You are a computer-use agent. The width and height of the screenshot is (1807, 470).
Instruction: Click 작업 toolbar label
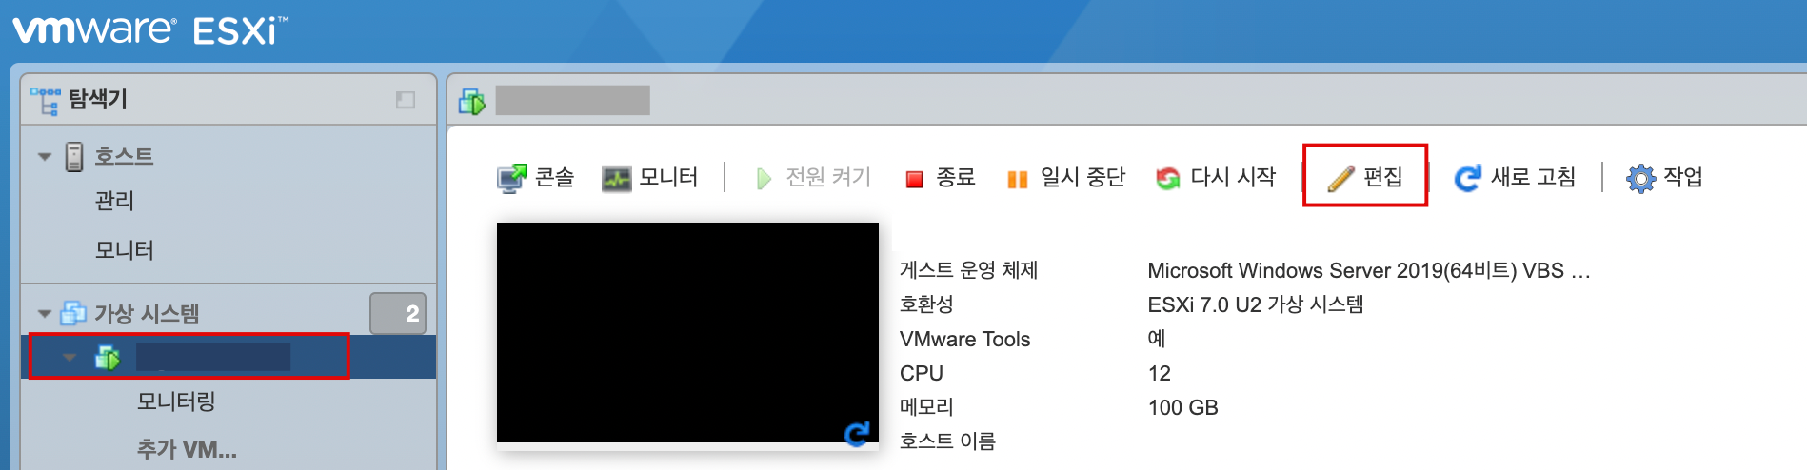[x=1683, y=177]
